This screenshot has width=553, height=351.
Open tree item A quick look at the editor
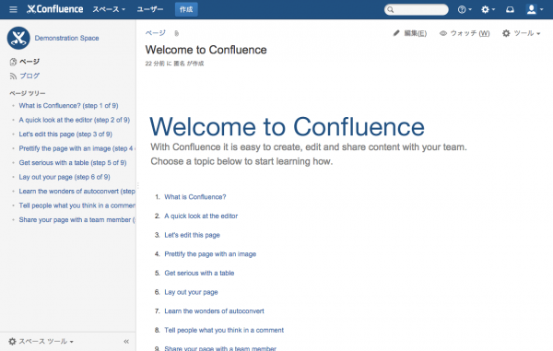click(75, 120)
